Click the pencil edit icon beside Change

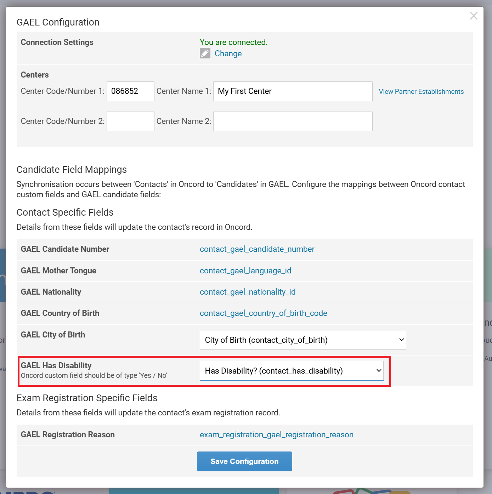(x=205, y=53)
